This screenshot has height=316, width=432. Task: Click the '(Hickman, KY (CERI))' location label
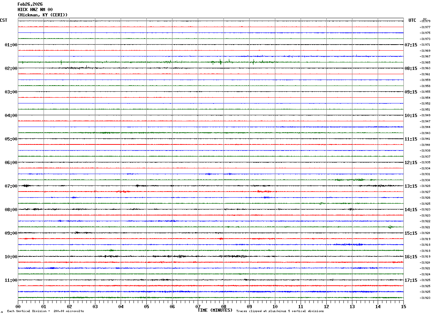coord(42,15)
